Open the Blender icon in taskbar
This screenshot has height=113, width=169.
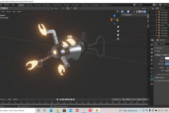(x=96, y=110)
